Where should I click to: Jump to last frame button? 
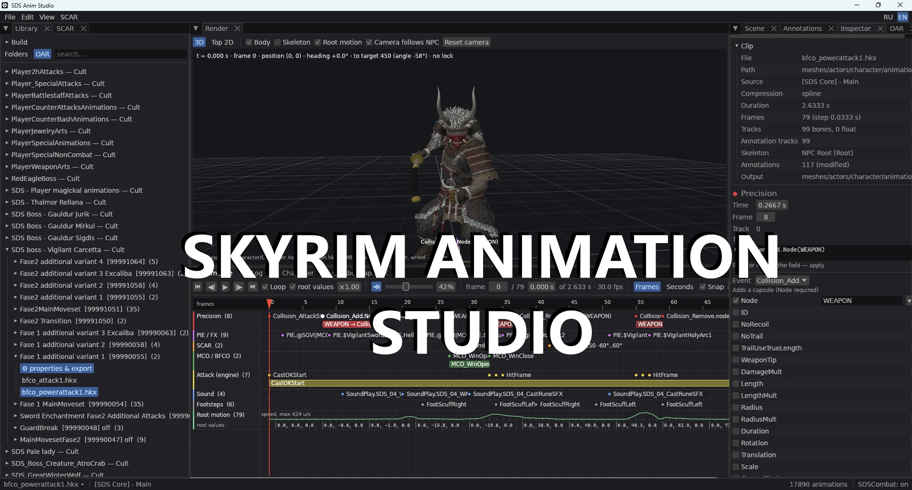click(253, 287)
